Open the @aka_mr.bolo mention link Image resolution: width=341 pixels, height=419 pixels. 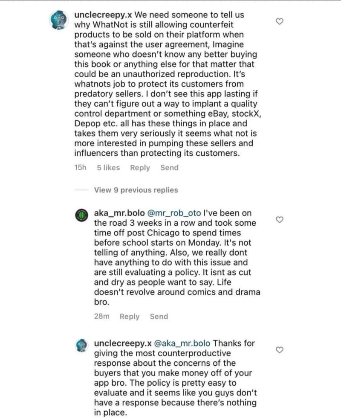pos(182,343)
